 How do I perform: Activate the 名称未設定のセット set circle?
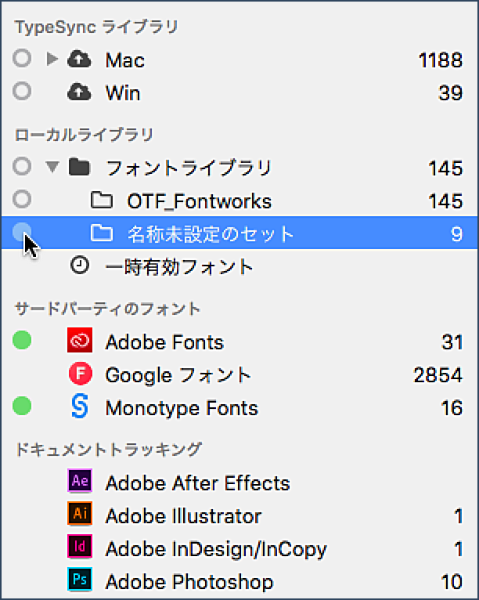22,232
